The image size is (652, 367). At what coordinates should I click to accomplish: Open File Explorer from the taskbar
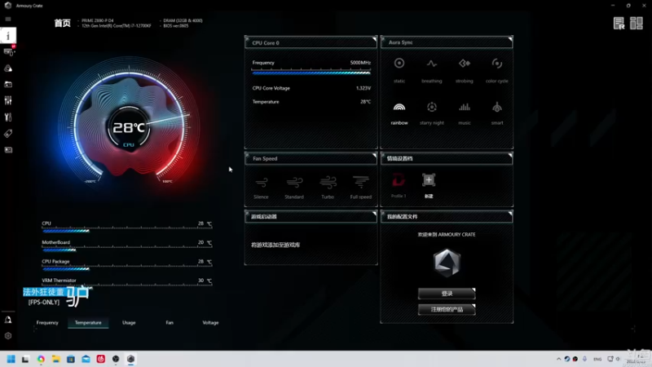coord(55,359)
